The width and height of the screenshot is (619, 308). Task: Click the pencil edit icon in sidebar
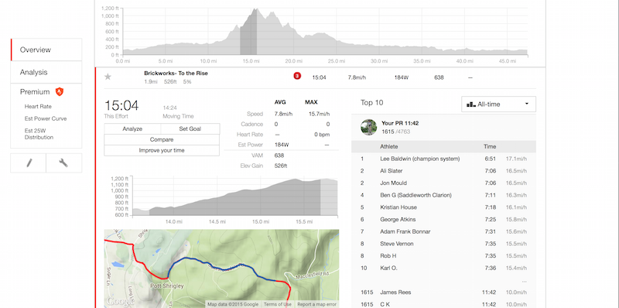pos(29,163)
